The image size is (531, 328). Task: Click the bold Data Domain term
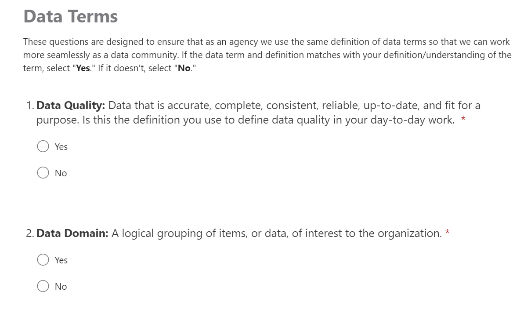coord(72,233)
